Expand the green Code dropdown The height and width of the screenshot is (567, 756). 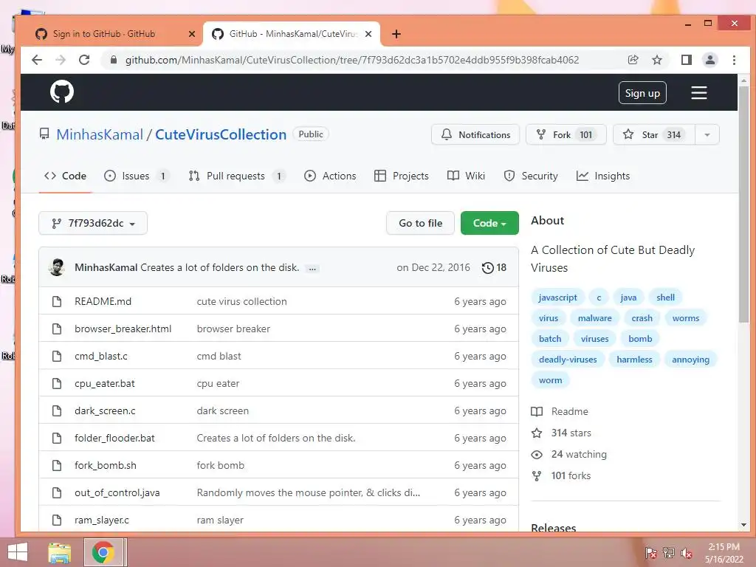(x=489, y=223)
